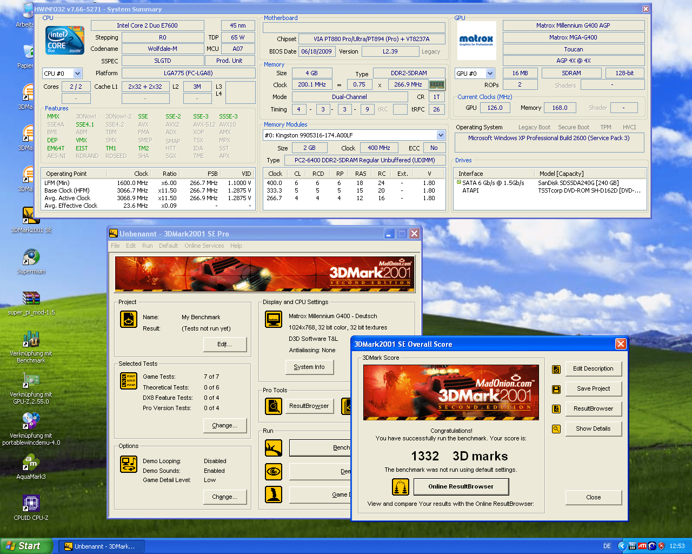692x554 pixels.
Task: Click Close in the Overall Score dialog
Action: pos(593,498)
